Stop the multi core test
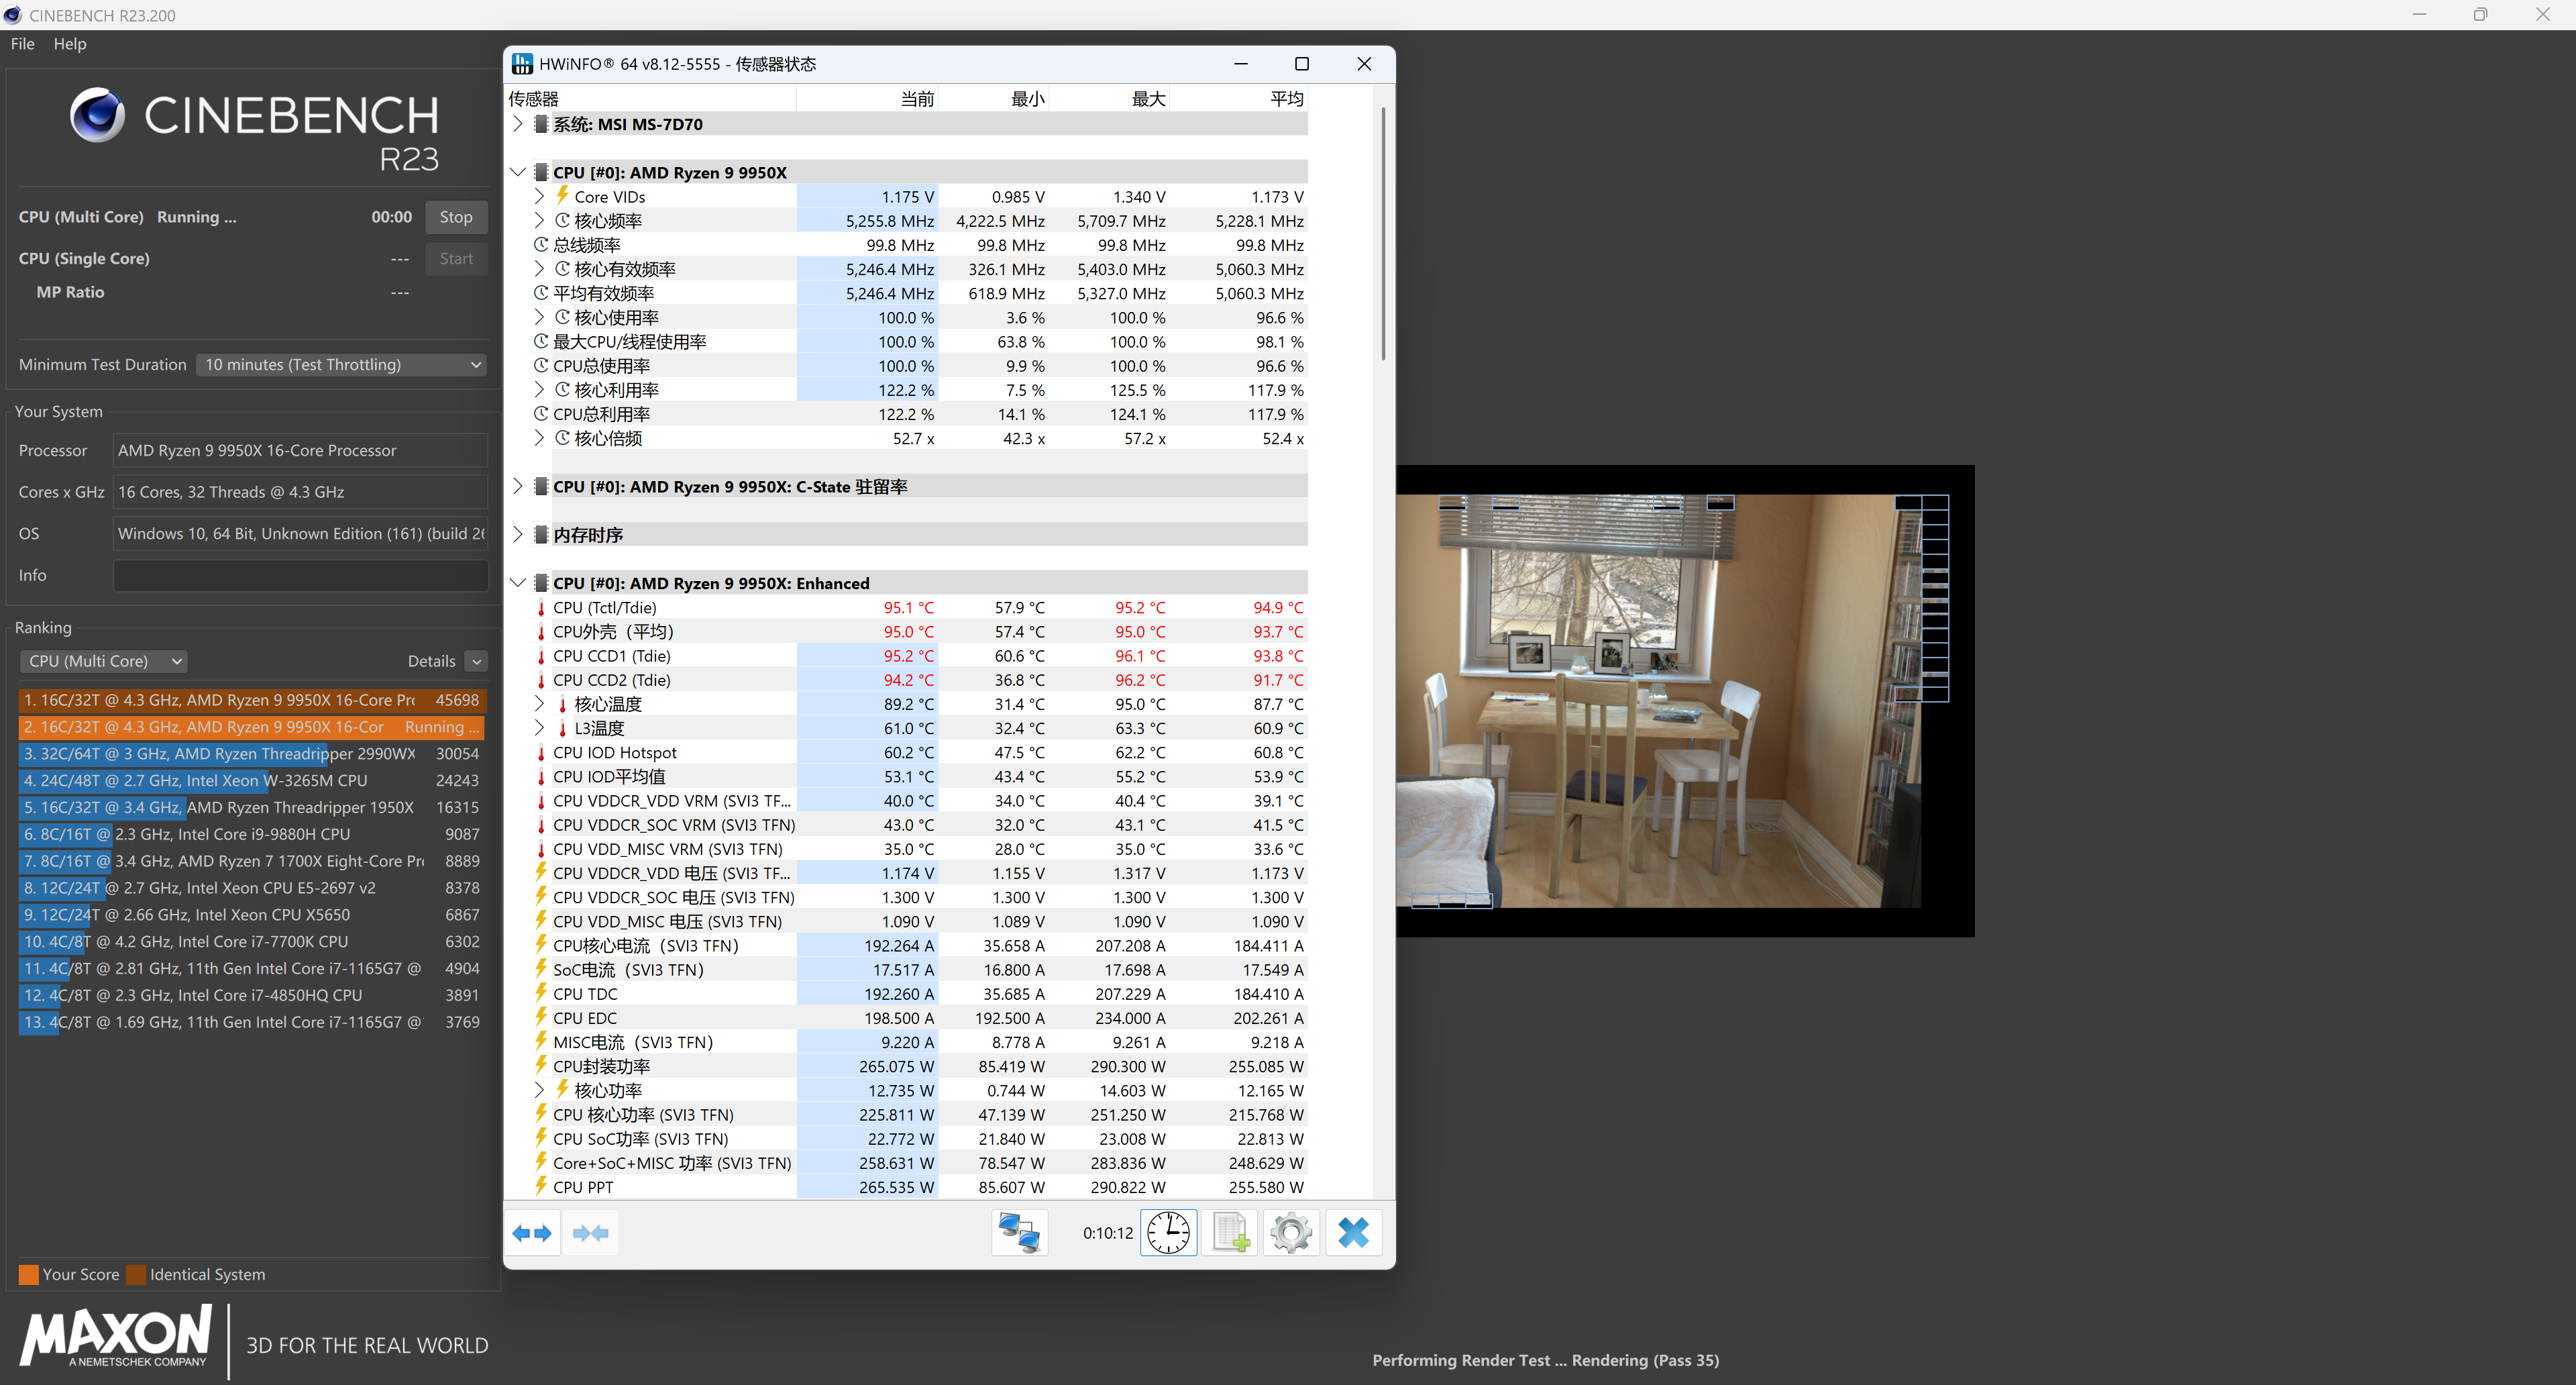 pyautogui.click(x=456, y=217)
